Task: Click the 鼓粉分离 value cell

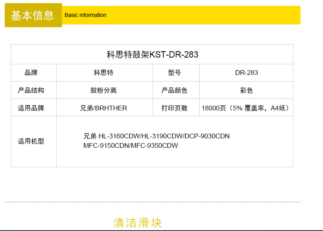Action: pyautogui.click(x=105, y=90)
